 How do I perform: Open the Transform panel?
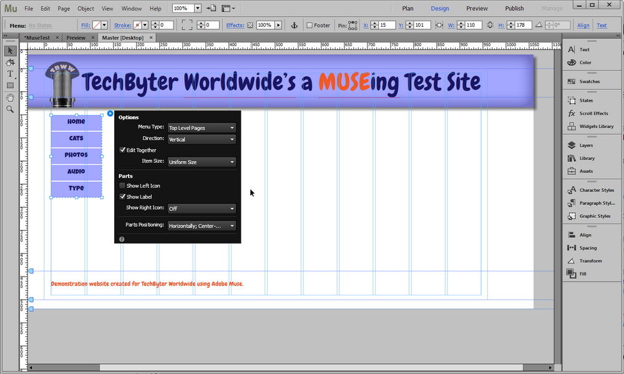pyautogui.click(x=592, y=261)
